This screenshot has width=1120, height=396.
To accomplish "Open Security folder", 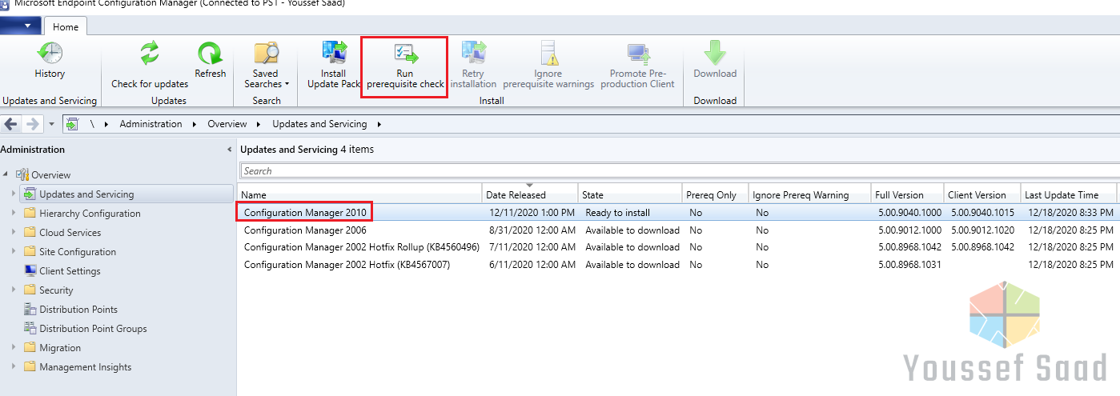I will pos(56,290).
